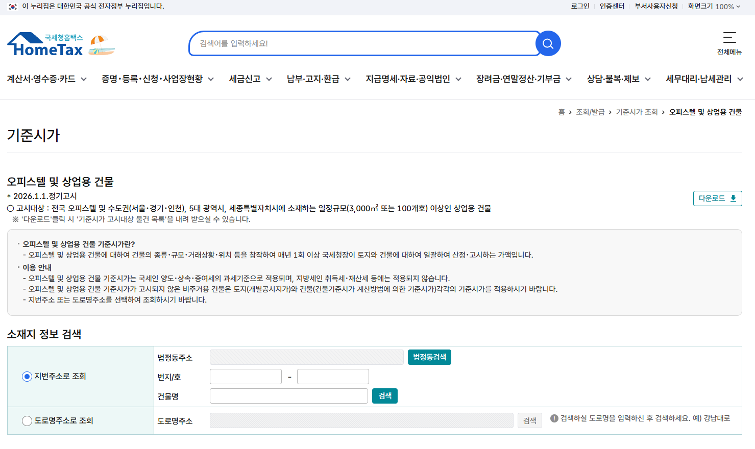The height and width of the screenshot is (449, 755).
Task: Click the 조회/발급 breadcrumb link
Action: click(590, 112)
